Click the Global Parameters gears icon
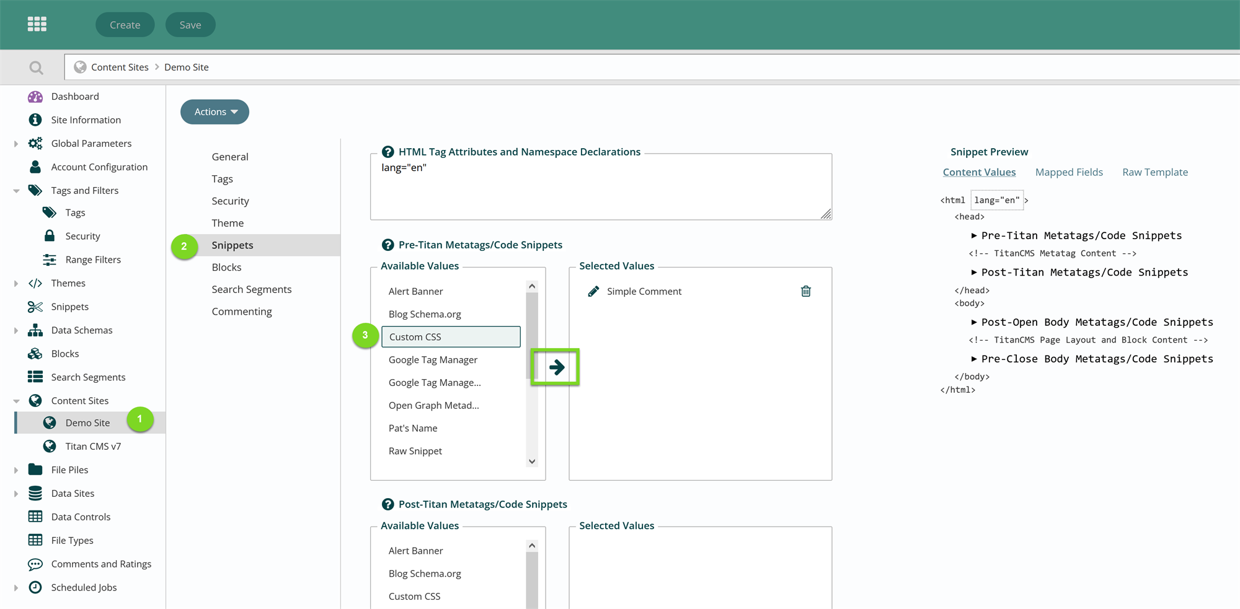Screen dimensions: 1240x609 coord(35,143)
